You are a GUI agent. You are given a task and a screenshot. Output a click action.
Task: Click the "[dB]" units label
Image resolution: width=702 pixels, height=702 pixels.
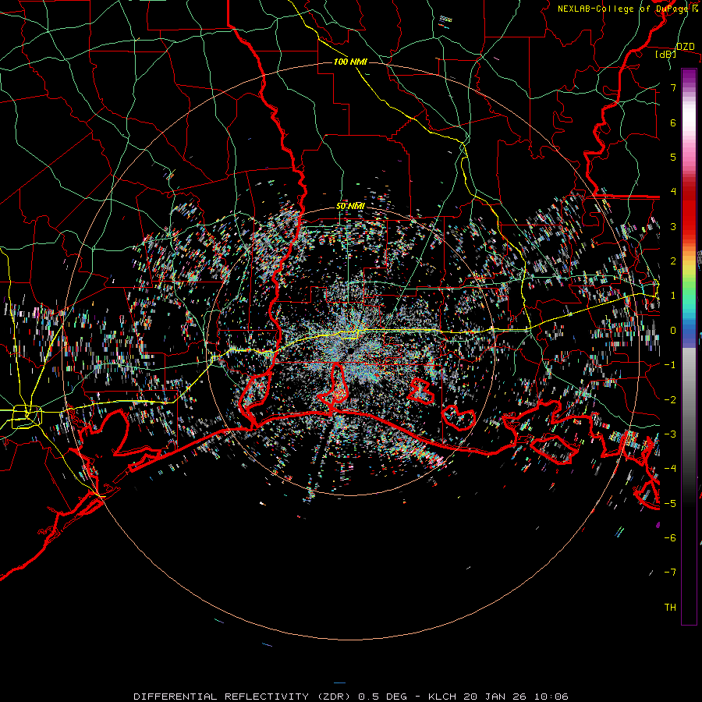click(666, 55)
